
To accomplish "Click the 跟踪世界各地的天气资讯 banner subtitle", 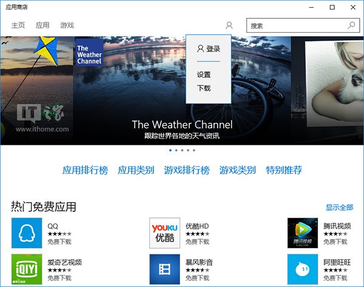I will coord(182,136).
